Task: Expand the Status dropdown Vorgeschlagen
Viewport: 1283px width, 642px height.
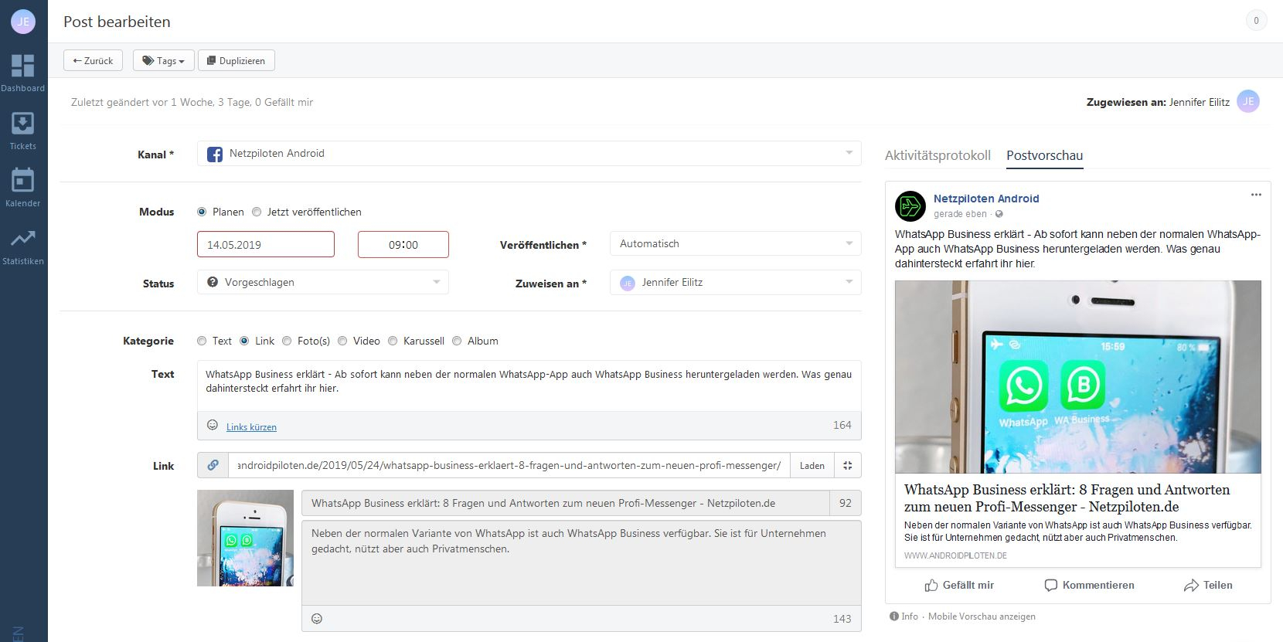Action: (x=323, y=282)
